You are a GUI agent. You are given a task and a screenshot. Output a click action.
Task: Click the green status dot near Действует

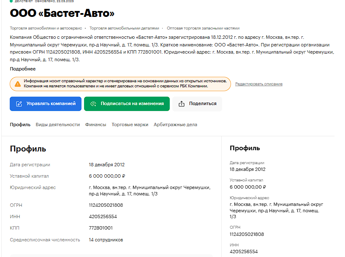[x=11, y=1]
